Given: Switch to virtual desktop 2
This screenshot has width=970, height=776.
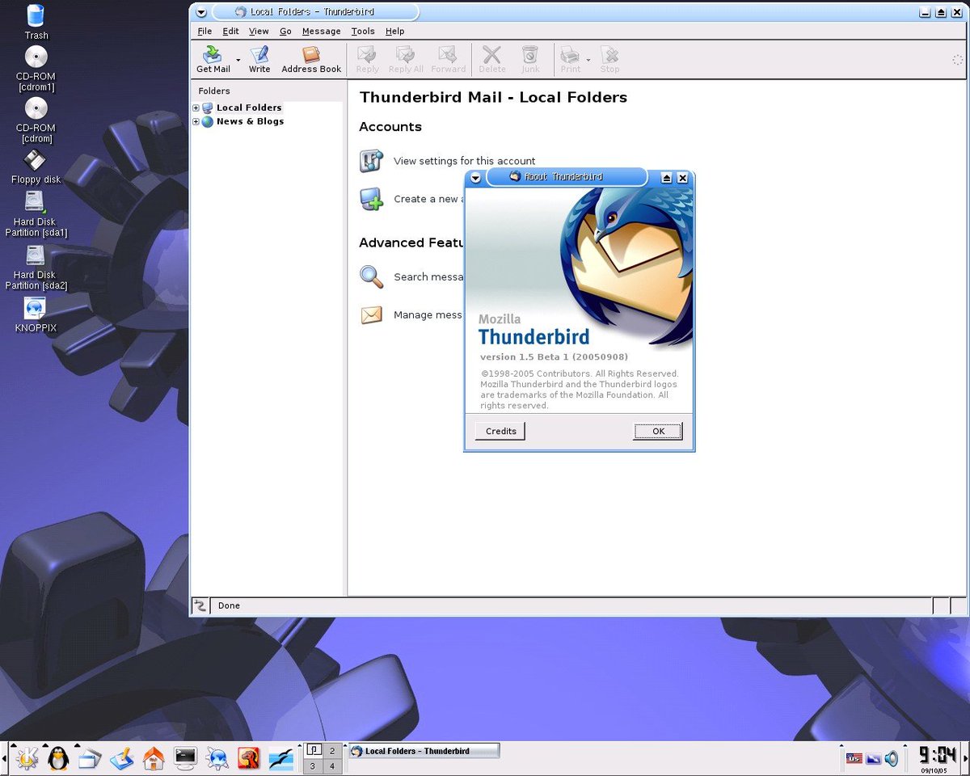Looking at the screenshot, I should (332, 751).
